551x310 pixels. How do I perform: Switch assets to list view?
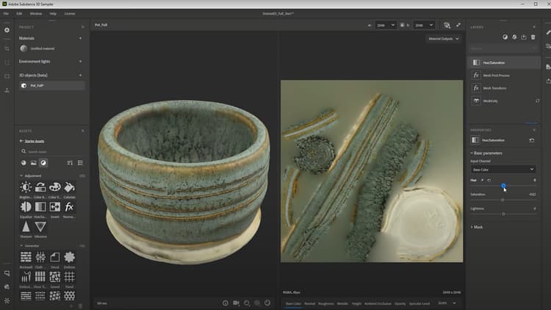click(x=80, y=162)
